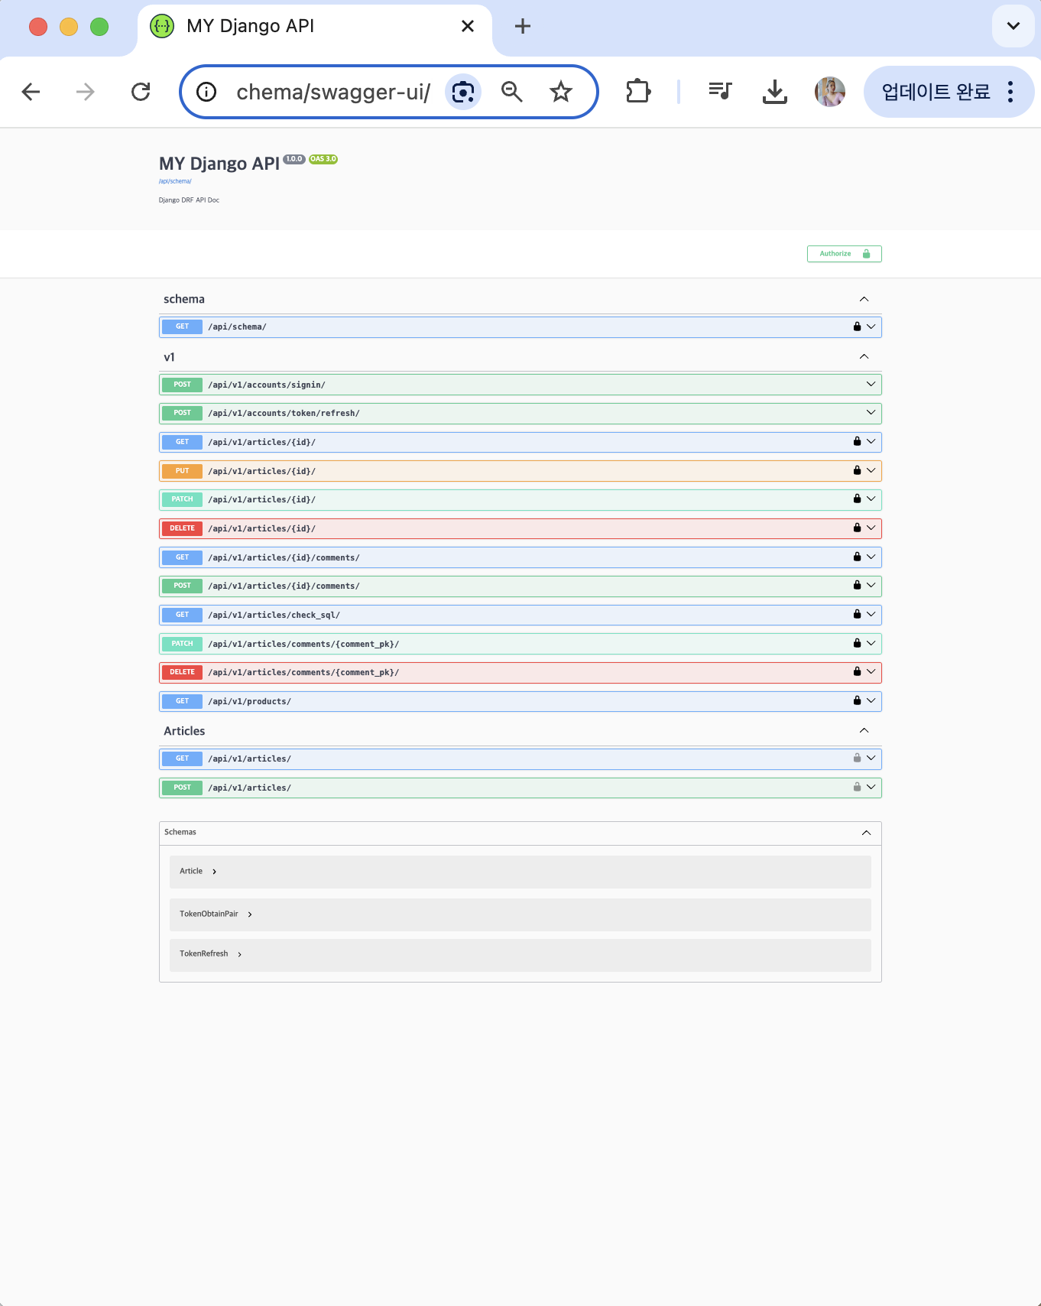Reload the Swagger UI page
Image resolution: width=1041 pixels, height=1306 pixels.
click(x=141, y=93)
